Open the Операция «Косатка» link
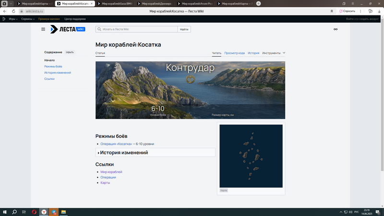The height and width of the screenshot is (216, 384). 116,144
